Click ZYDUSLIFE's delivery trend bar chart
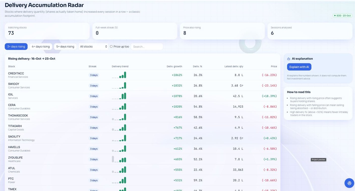This screenshot has width=355, height=191. point(119,159)
